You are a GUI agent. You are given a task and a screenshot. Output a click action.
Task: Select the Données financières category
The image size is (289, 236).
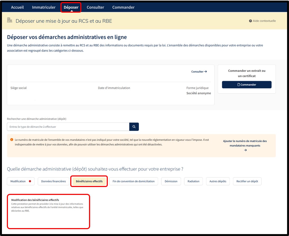54,181
